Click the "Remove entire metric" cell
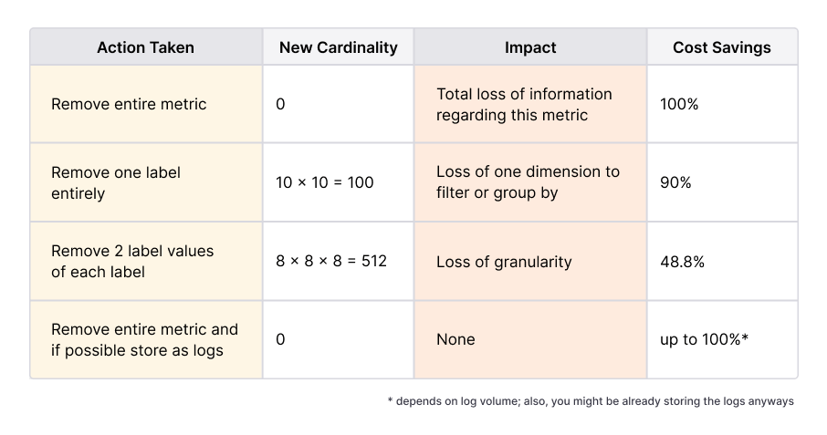Screen dimensions: 827x435 pyautogui.click(x=129, y=104)
